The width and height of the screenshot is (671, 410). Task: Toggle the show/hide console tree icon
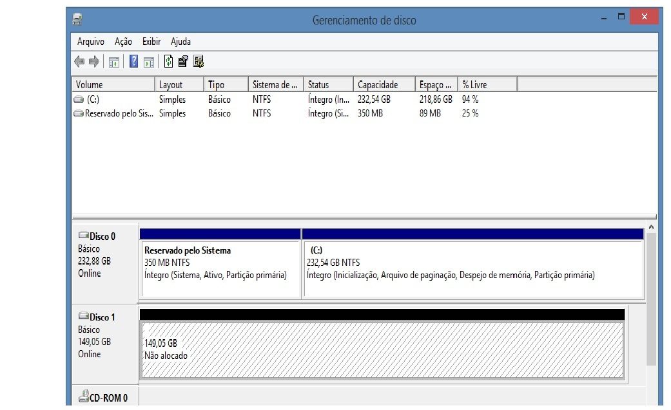pos(114,62)
